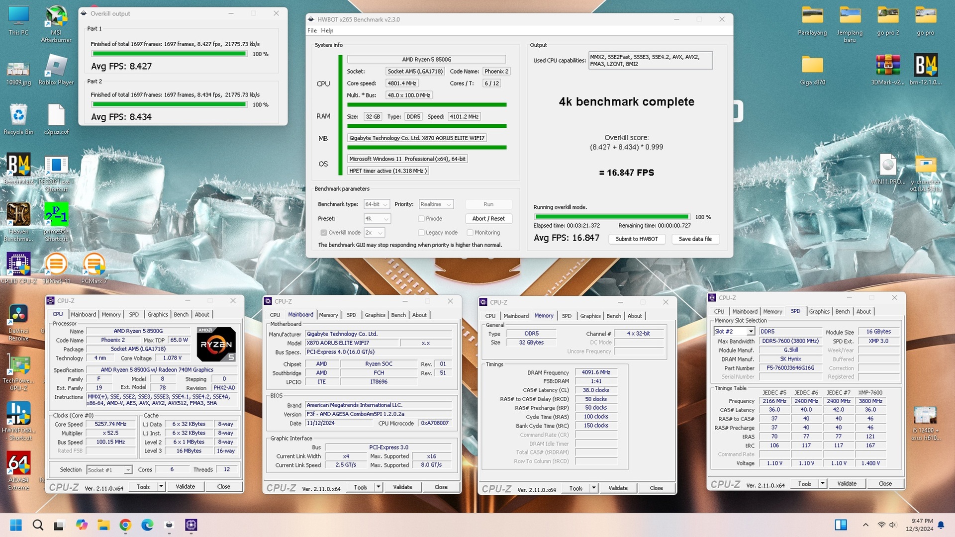This screenshot has width=955, height=537.
Task: Enable the Pmode checkbox
Action: click(x=421, y=219)
